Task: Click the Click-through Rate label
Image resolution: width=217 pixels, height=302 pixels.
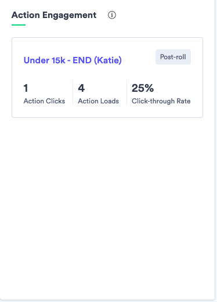Action: pyautogui.click(x=161, y=101)
